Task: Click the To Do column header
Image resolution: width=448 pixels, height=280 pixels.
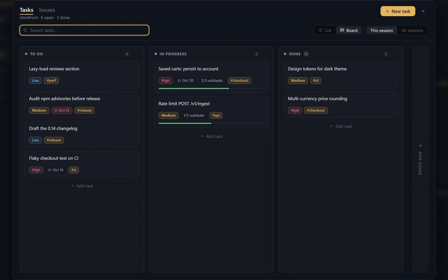Action: (x=36, y=54)
